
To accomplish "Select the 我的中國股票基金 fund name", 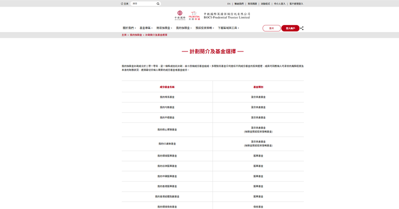I will (x=167, y=176).
